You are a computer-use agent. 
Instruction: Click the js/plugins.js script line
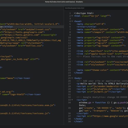101,89
